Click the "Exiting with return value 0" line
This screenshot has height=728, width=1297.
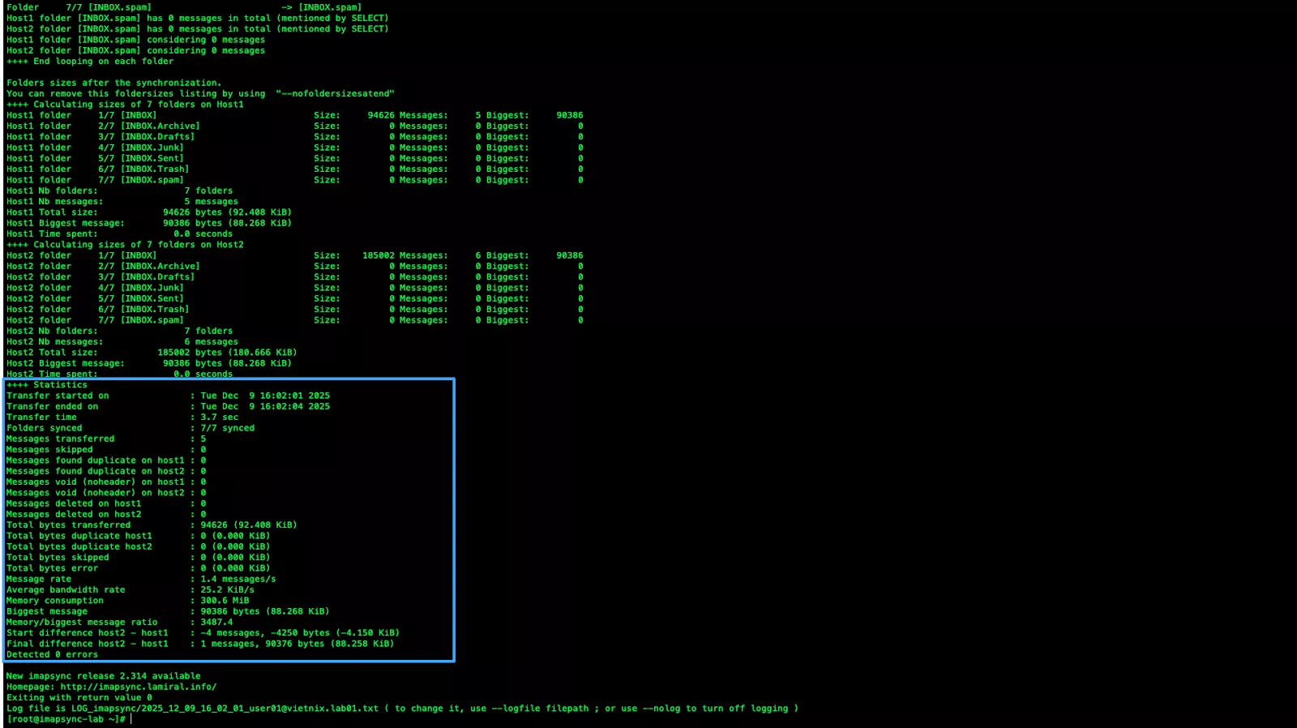coord(79,698)
